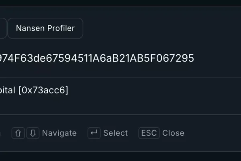Click the dark backdrop above the dialog
Viewport: 241px width, 161px height.
(x=120, y=3)
